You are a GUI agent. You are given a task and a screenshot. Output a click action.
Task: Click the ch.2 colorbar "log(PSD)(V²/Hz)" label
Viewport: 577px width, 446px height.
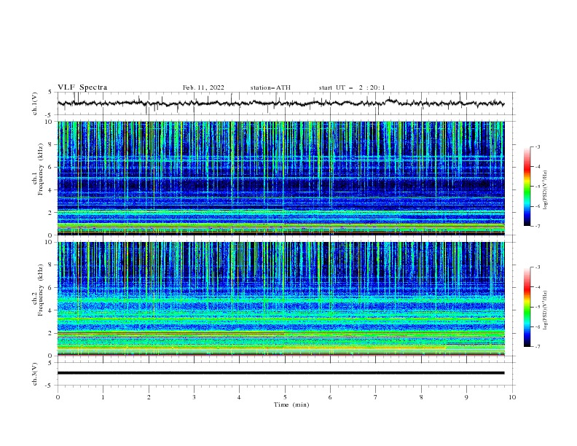coord(545,310)
